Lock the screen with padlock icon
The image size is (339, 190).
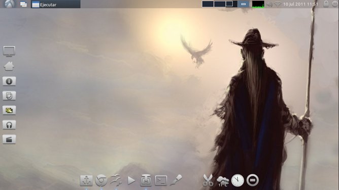coord(326,4)
